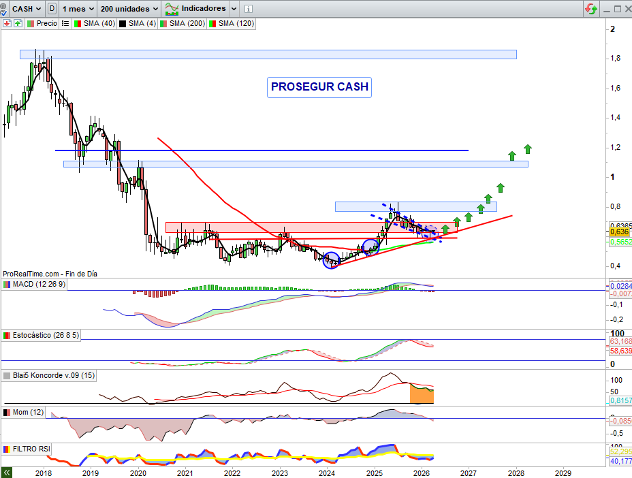Click the ProRealTime.com - Fin de Día text
Viewport: 632px width, 478px height.
tap(50, 274)
